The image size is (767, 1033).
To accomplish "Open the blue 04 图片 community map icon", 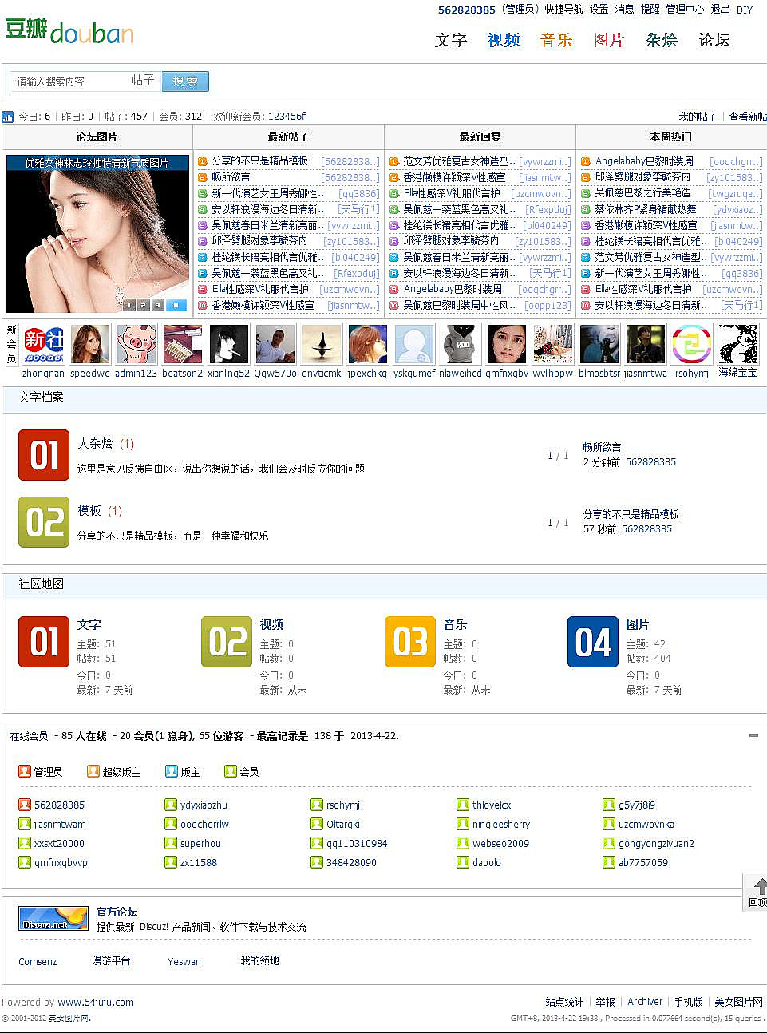I will pyautogui.click(x=593, y=642).
